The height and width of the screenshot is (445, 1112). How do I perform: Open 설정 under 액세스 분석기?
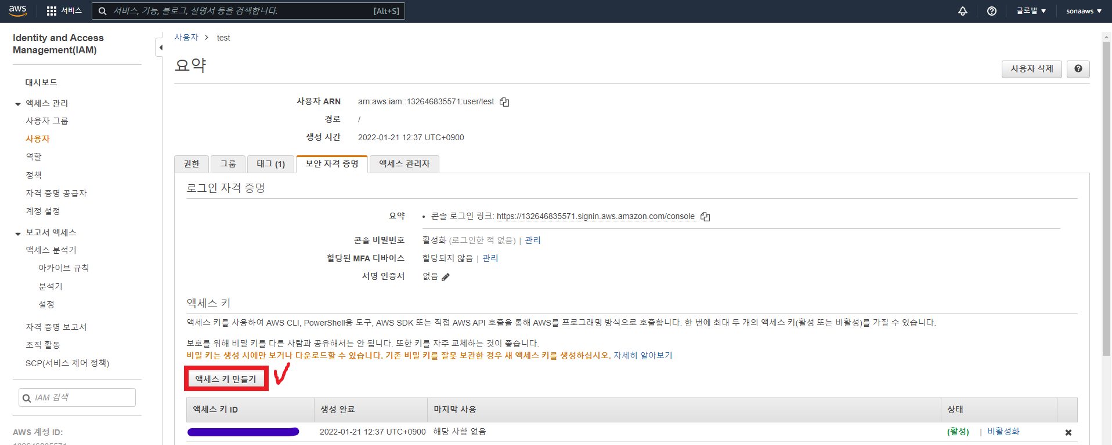click(x=46, y=304)
